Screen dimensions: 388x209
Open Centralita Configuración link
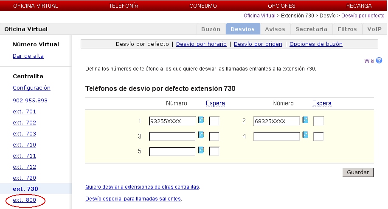point(31,88)
